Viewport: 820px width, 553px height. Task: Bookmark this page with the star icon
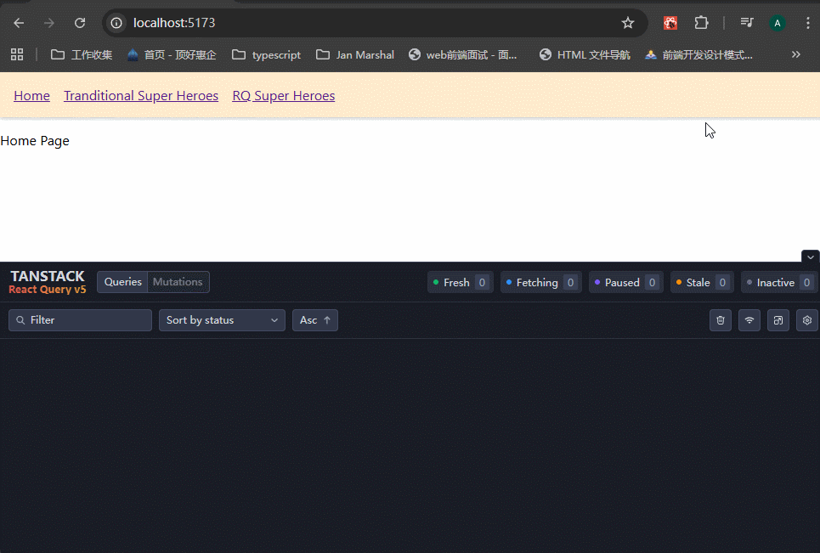coord(628,23)
